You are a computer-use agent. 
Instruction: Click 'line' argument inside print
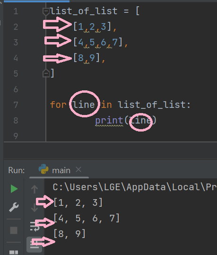pyautogui.click(x=140, y=120)
